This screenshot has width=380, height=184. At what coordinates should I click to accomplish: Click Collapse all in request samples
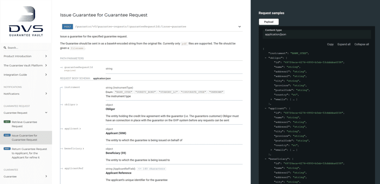(x=362, y=44)
